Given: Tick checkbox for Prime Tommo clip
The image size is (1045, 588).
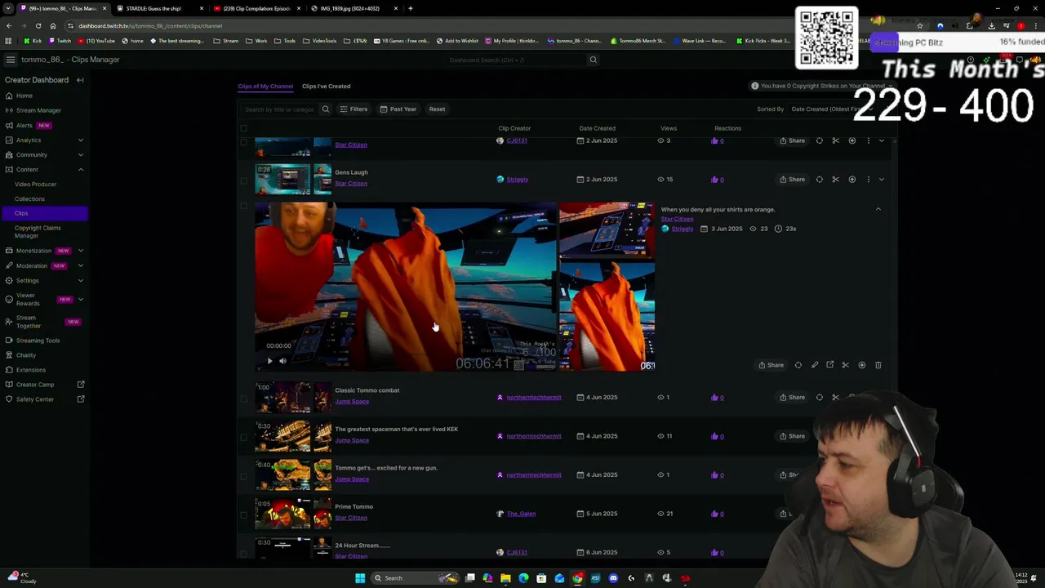Looking at the screenshot, I should coord(243,514).
